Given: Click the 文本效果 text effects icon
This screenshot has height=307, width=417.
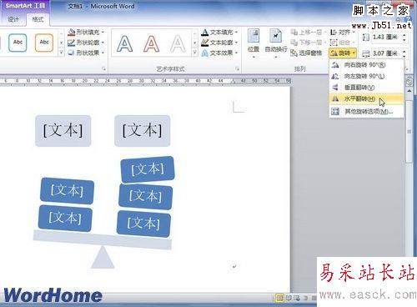Looking at the screenshot, I should pyautogui.click(x=205, y=53).
